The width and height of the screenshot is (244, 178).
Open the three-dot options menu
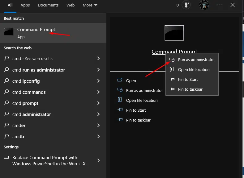point(219,5)
